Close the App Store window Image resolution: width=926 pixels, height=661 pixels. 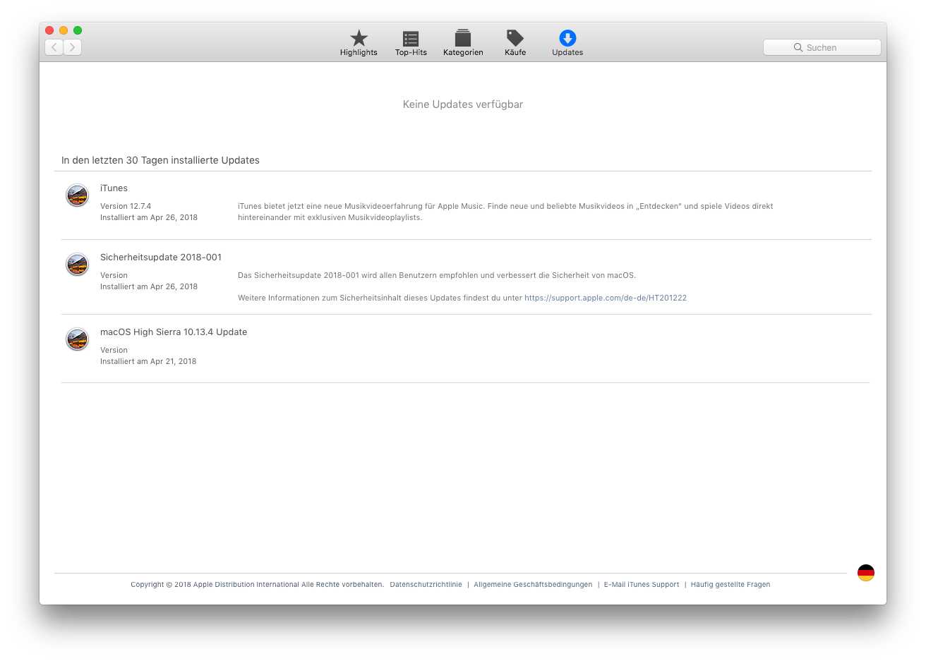(49, 30)
